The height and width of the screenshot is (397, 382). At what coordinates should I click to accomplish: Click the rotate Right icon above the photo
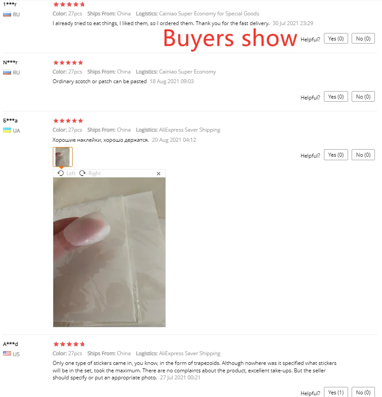pyautogui.click(x=83, y=173)
